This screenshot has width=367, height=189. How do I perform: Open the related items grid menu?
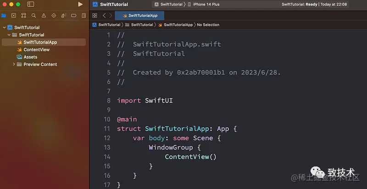click(95, 16)
